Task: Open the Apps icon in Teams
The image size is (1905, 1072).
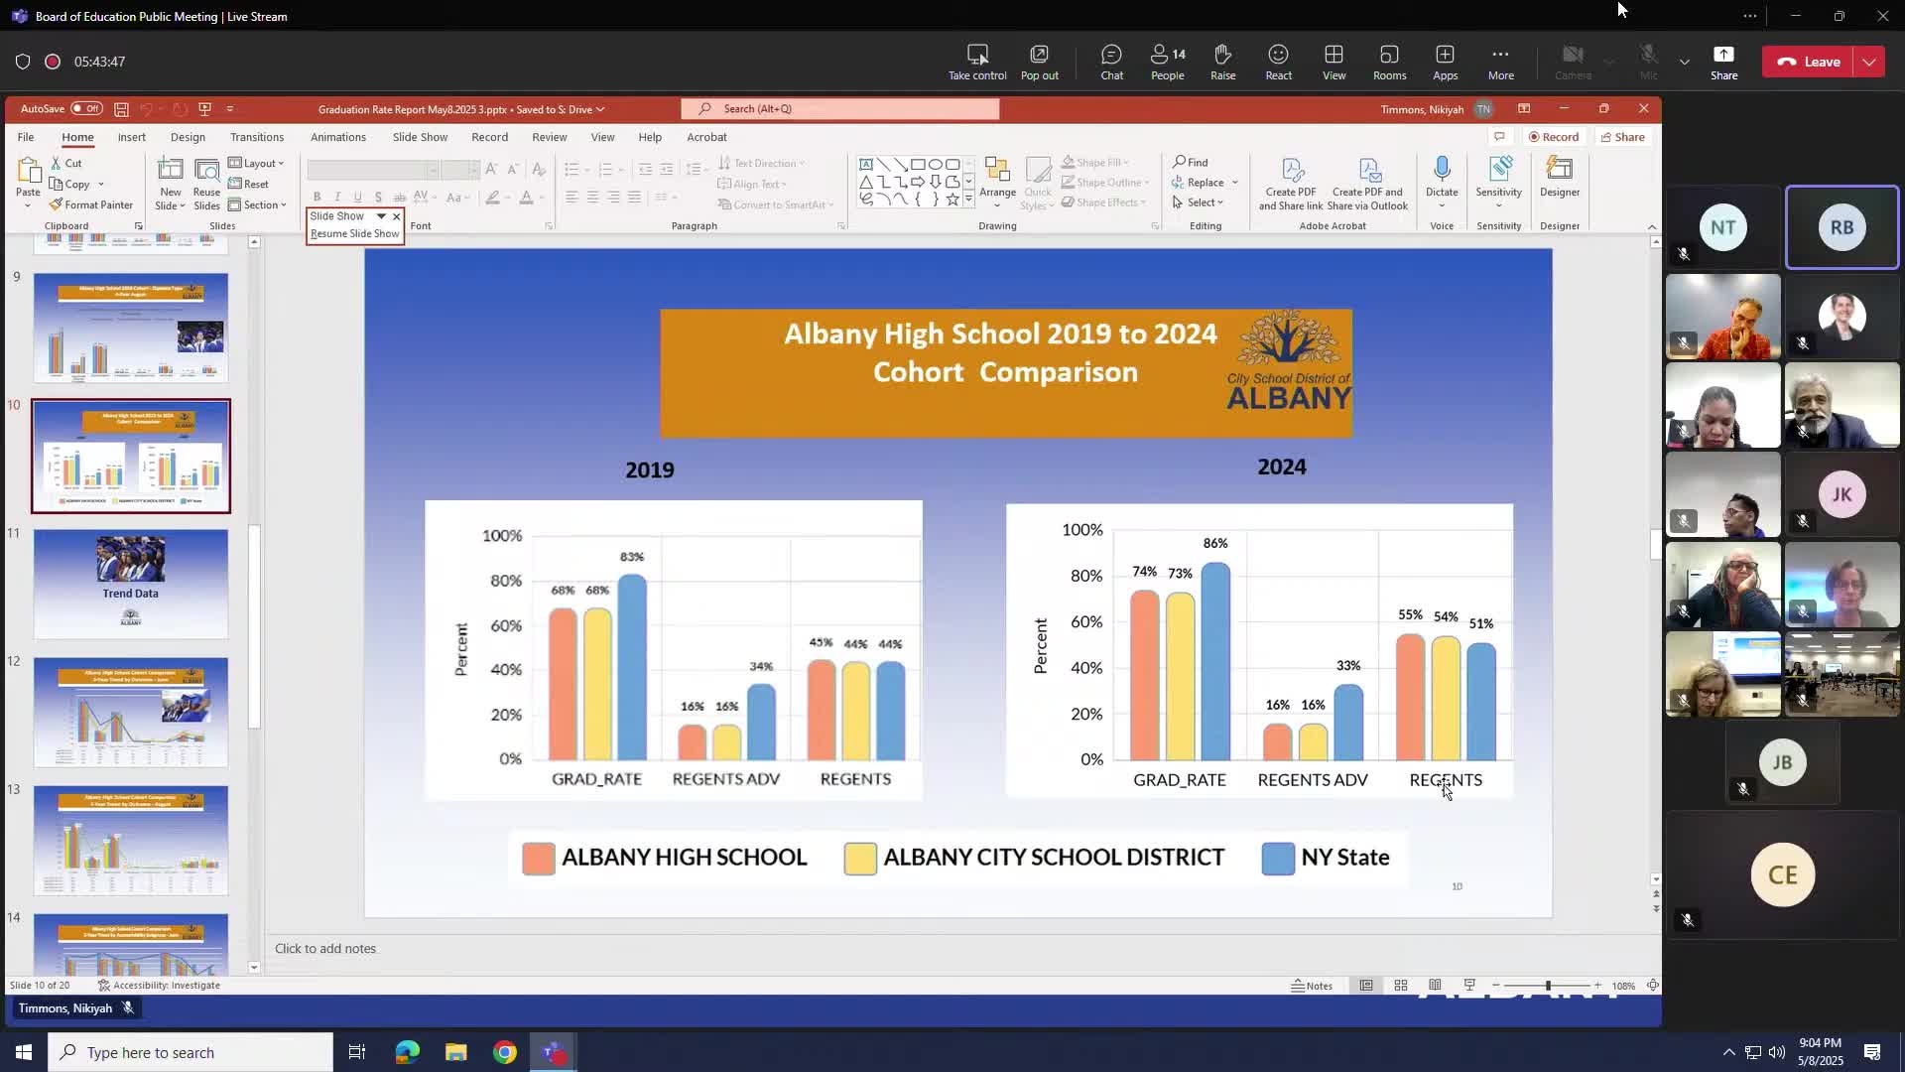Action: [x=1445, y=62]
